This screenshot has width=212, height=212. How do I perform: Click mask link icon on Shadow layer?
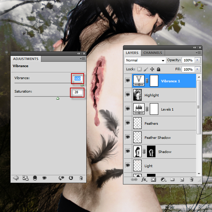pyautogui.click(x=144, y=151)
